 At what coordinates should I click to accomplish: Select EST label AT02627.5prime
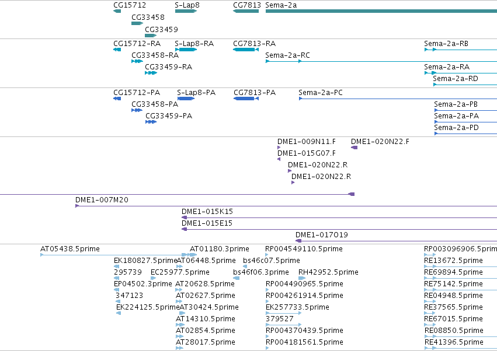(206, 296)
